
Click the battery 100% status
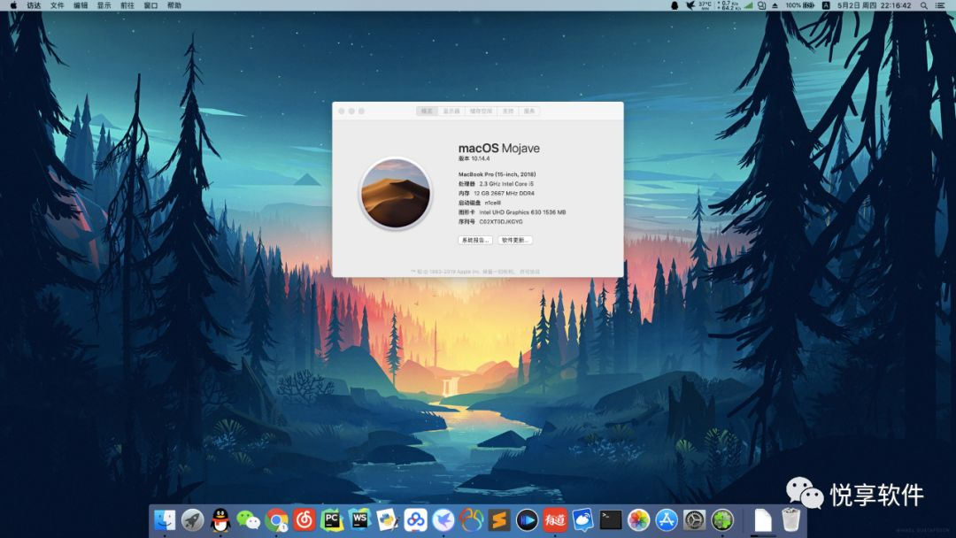(800, 5)
